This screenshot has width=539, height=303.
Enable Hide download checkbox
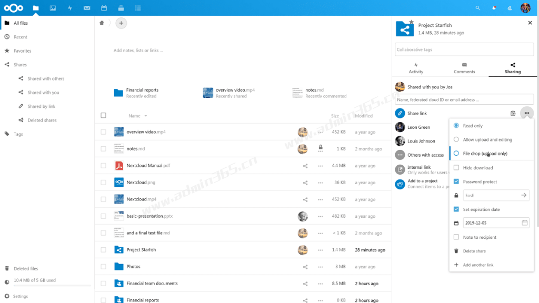[456, 168]
